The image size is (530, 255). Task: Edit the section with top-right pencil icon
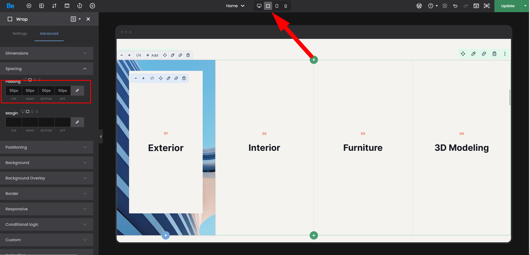(x=473, y=54)
